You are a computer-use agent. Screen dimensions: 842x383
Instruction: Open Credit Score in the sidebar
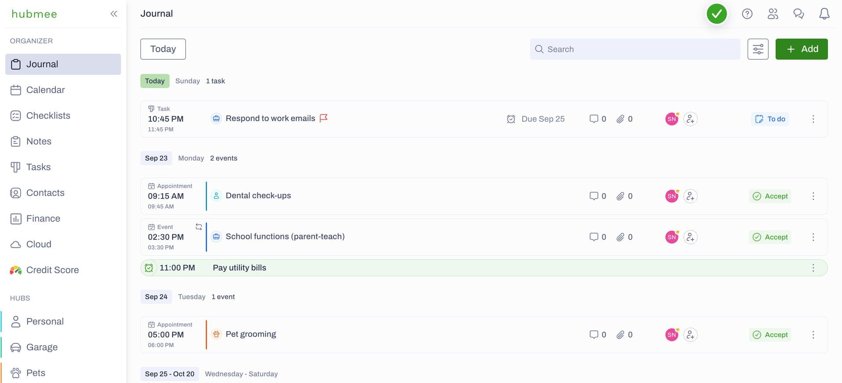(x=63, y=270)
